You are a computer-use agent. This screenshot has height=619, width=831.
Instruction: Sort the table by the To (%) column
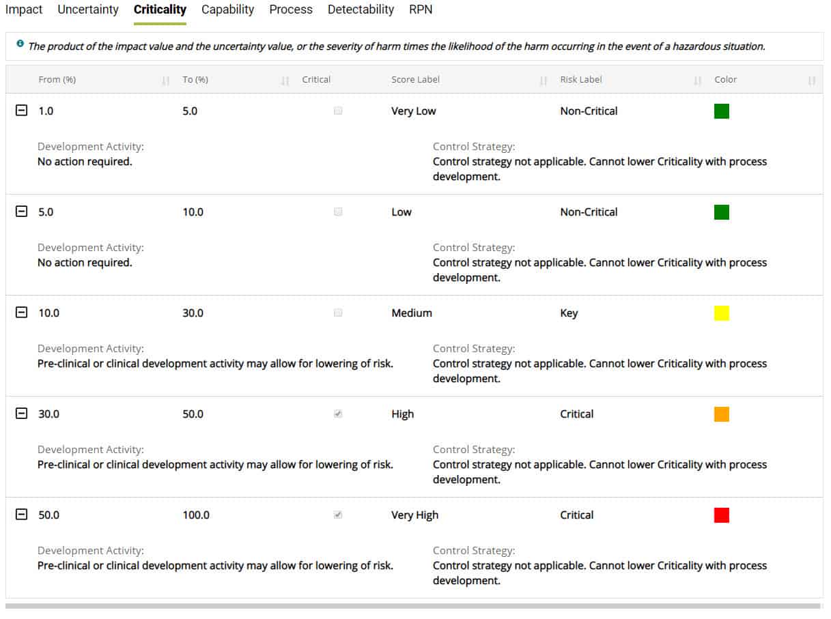[283, 80]
